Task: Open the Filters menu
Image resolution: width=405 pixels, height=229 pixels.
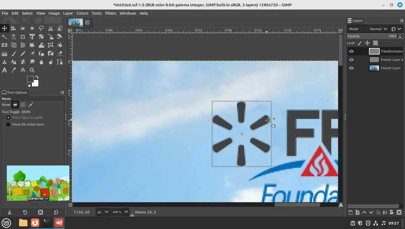Action: coord(110,13)
